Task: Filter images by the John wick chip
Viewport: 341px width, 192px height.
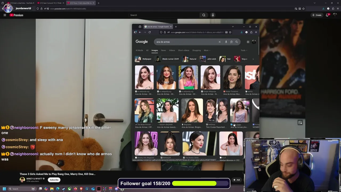Action: [x=208, y=59]
